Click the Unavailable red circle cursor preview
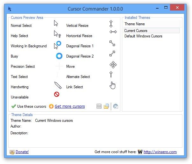The image size is (192, 164). tap(57, 94)
